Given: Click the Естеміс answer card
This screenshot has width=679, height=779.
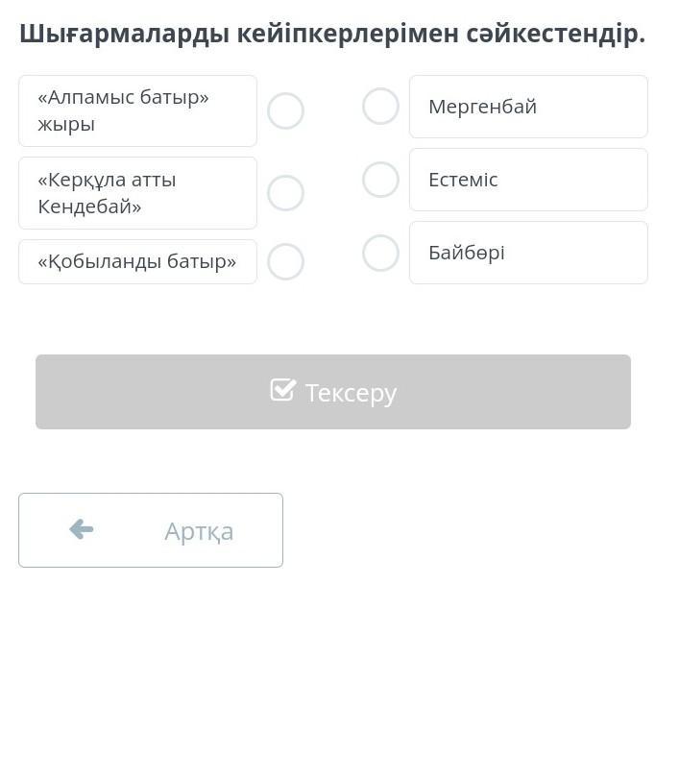Looking at the screenshot, I should coord(528,180).
